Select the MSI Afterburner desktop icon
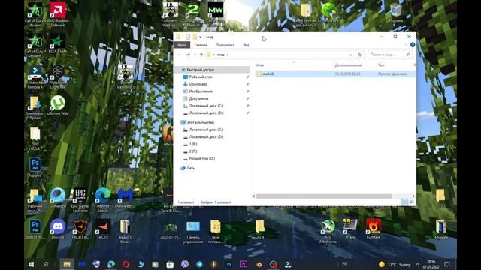The height and width of the screenshot is (270, 481). [328, 231]
